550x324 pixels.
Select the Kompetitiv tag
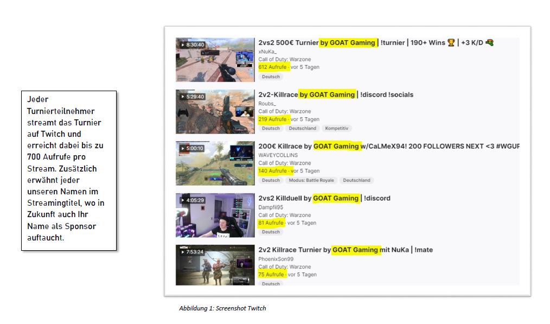click(x=337, y=129)
